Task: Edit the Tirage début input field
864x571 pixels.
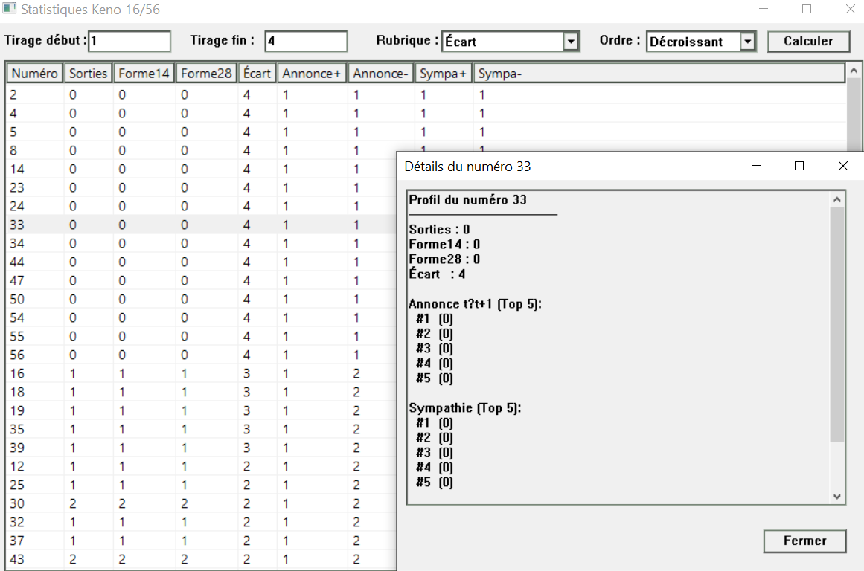Action: [128, 41]
